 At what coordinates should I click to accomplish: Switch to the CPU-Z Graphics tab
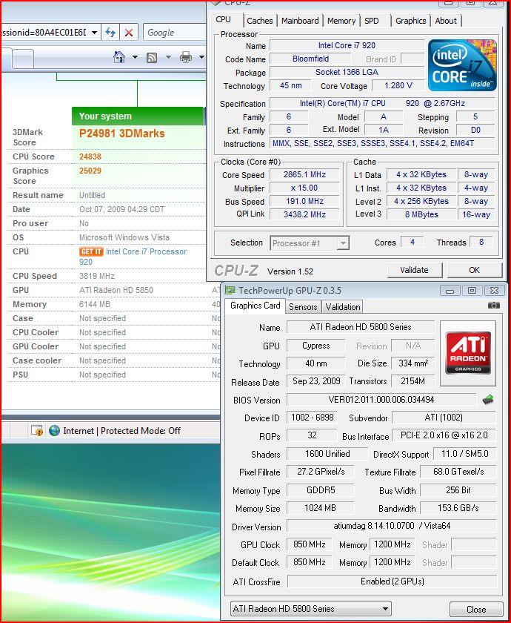pyautogui.click(x=410, y=21)
